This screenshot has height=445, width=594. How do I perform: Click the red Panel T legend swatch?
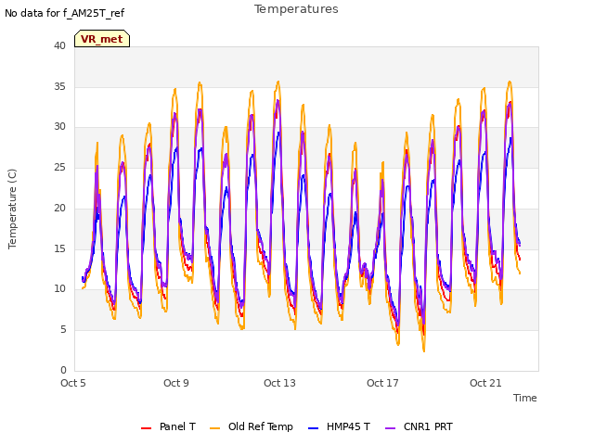(146, 428)
